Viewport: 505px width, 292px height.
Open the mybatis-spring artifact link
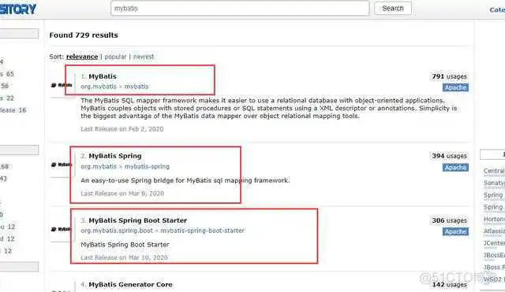click(x=147, y=166)
